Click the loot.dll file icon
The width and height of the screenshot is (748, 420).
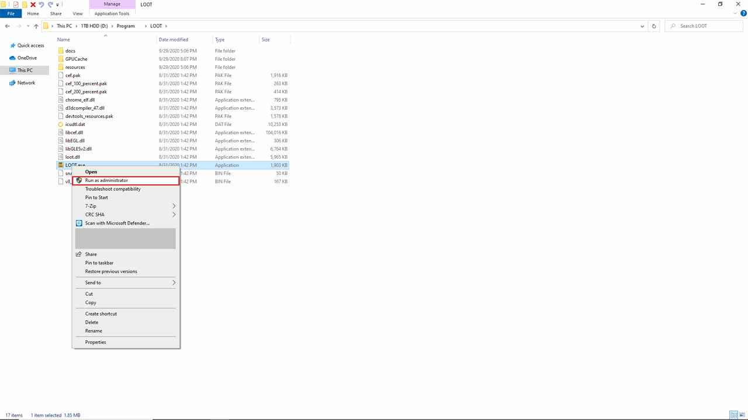(x=61, y=157)
